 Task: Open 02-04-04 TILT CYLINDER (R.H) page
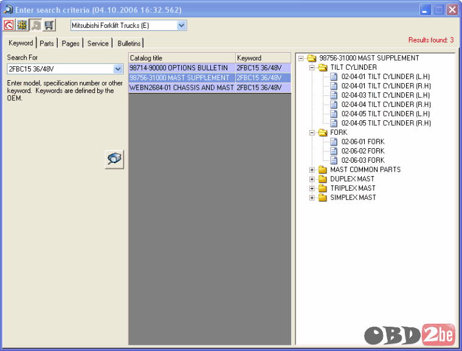386,104
